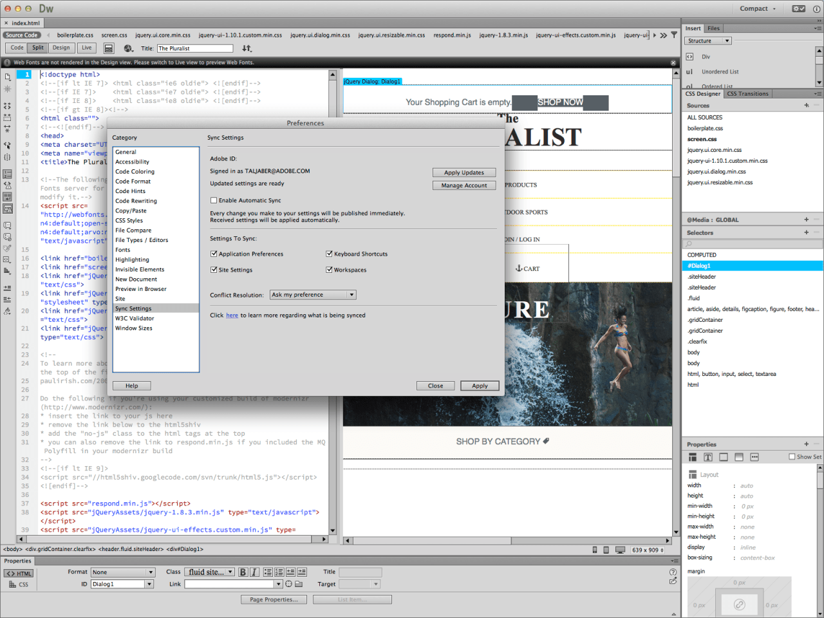
Task: Open the Conflict Resolution dropdown
Action: pyautogui.click(x=313, y=294)
